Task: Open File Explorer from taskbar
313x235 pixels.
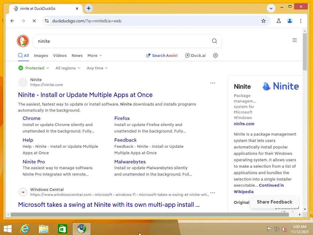Action: (x=43, y=229)
